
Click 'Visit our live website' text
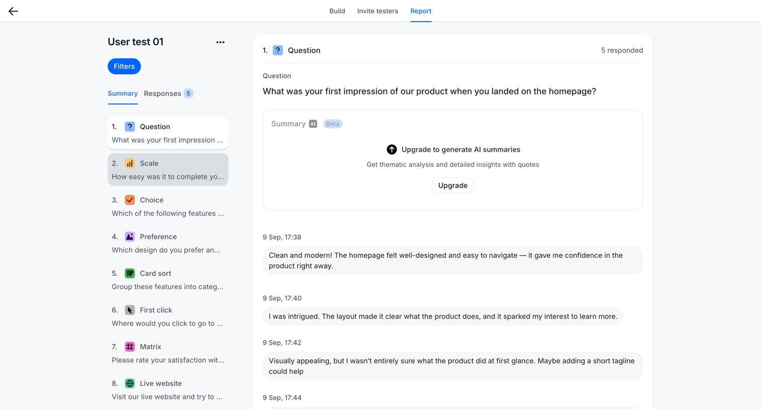pos(167,397)
